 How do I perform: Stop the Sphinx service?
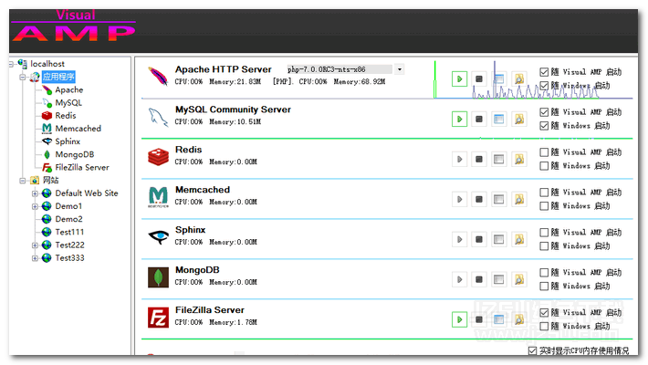tap(479, 239)
